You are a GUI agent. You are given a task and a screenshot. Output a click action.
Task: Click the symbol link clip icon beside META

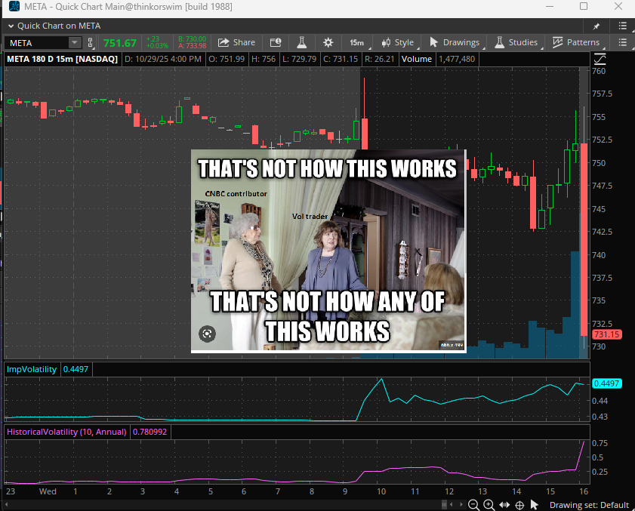point(90,42)
